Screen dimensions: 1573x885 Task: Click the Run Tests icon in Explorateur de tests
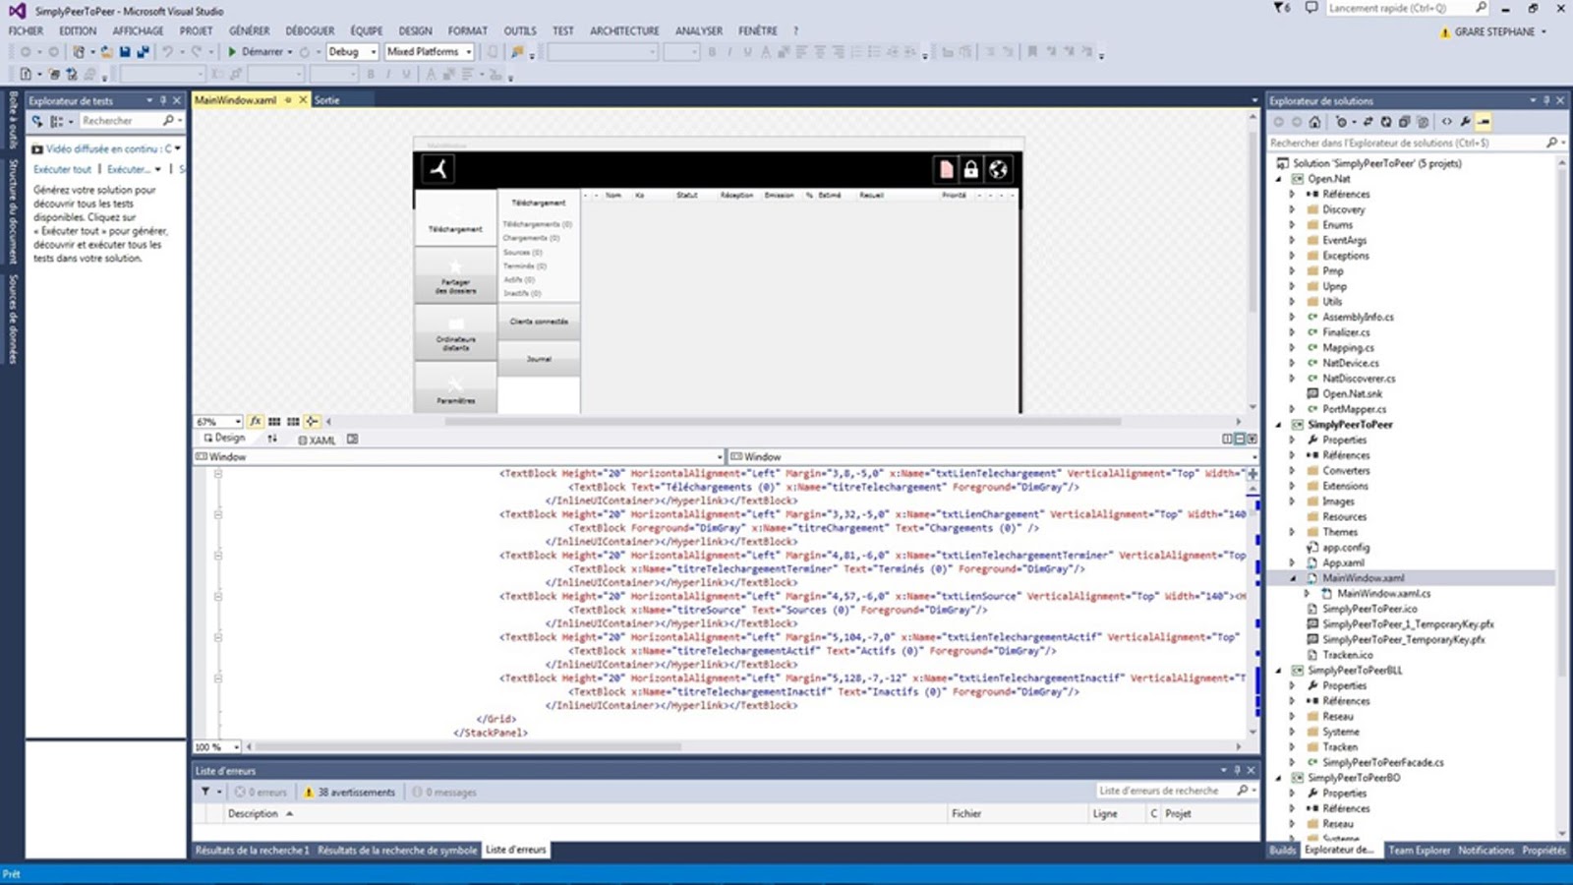coord(37,121)
